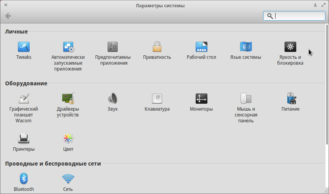Select Язык системы settings
The width and height of the screenshot is (329, 194).
point(246,47)
